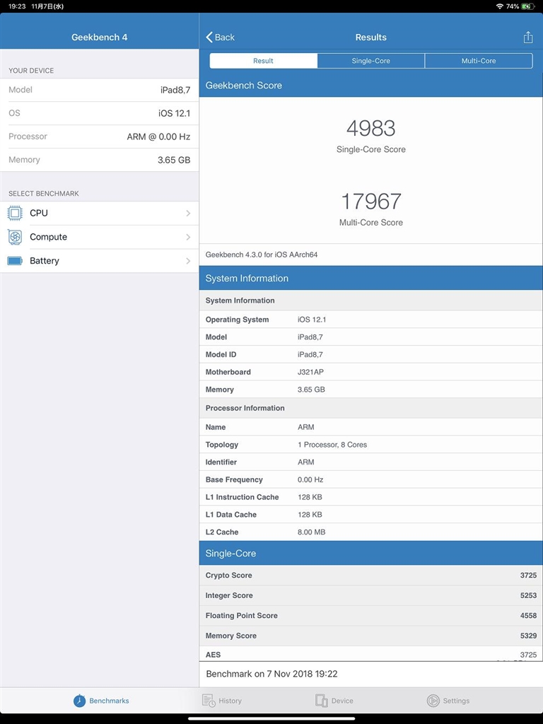
Task: Click the home indicator bar at bottom
Action: pos(271,718)
